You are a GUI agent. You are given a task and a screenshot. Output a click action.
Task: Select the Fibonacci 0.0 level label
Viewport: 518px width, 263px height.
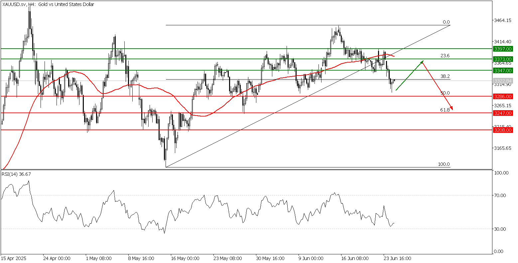pos(446,22)
